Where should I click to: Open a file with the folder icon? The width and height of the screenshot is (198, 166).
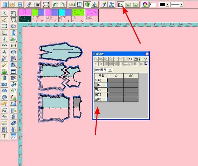pos(13,5)
